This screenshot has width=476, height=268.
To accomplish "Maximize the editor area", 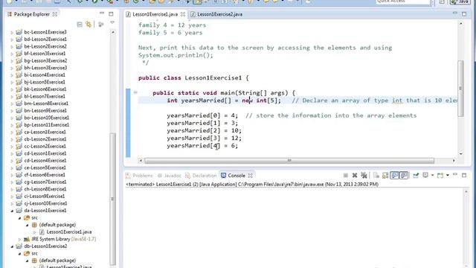I will [x=464, y=14].
